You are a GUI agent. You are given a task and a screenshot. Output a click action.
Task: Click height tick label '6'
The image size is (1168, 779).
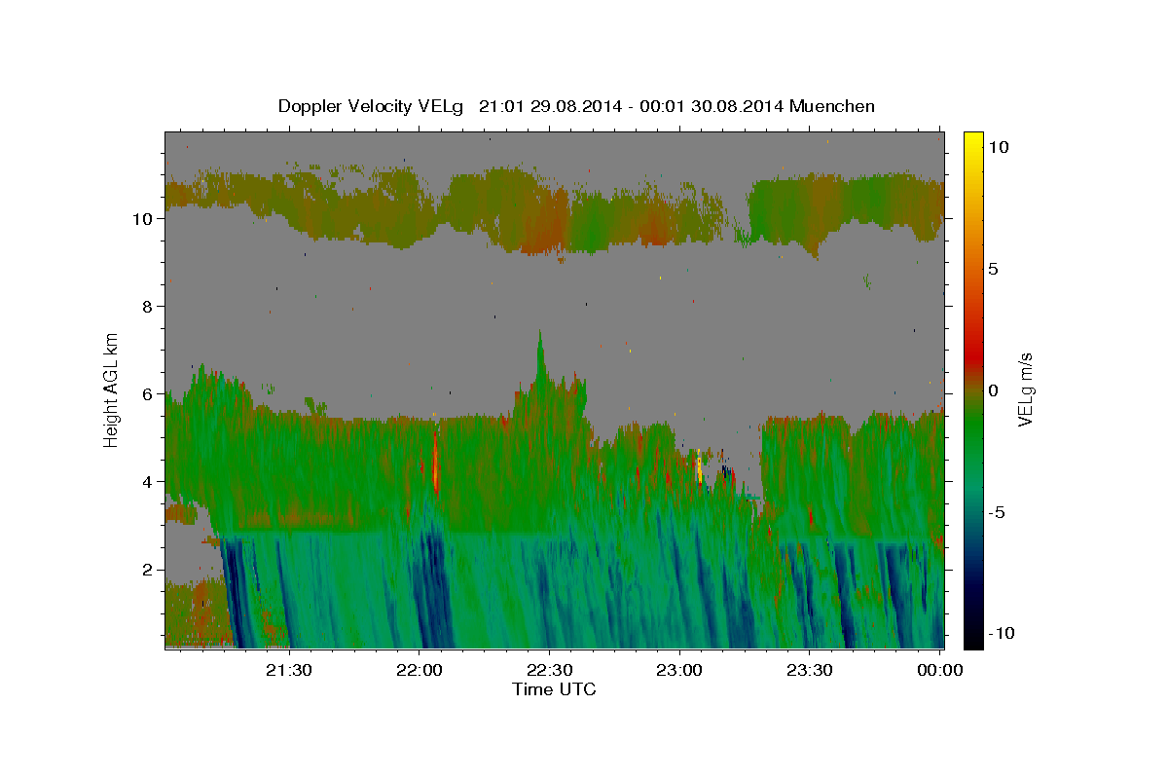point(148,394)
